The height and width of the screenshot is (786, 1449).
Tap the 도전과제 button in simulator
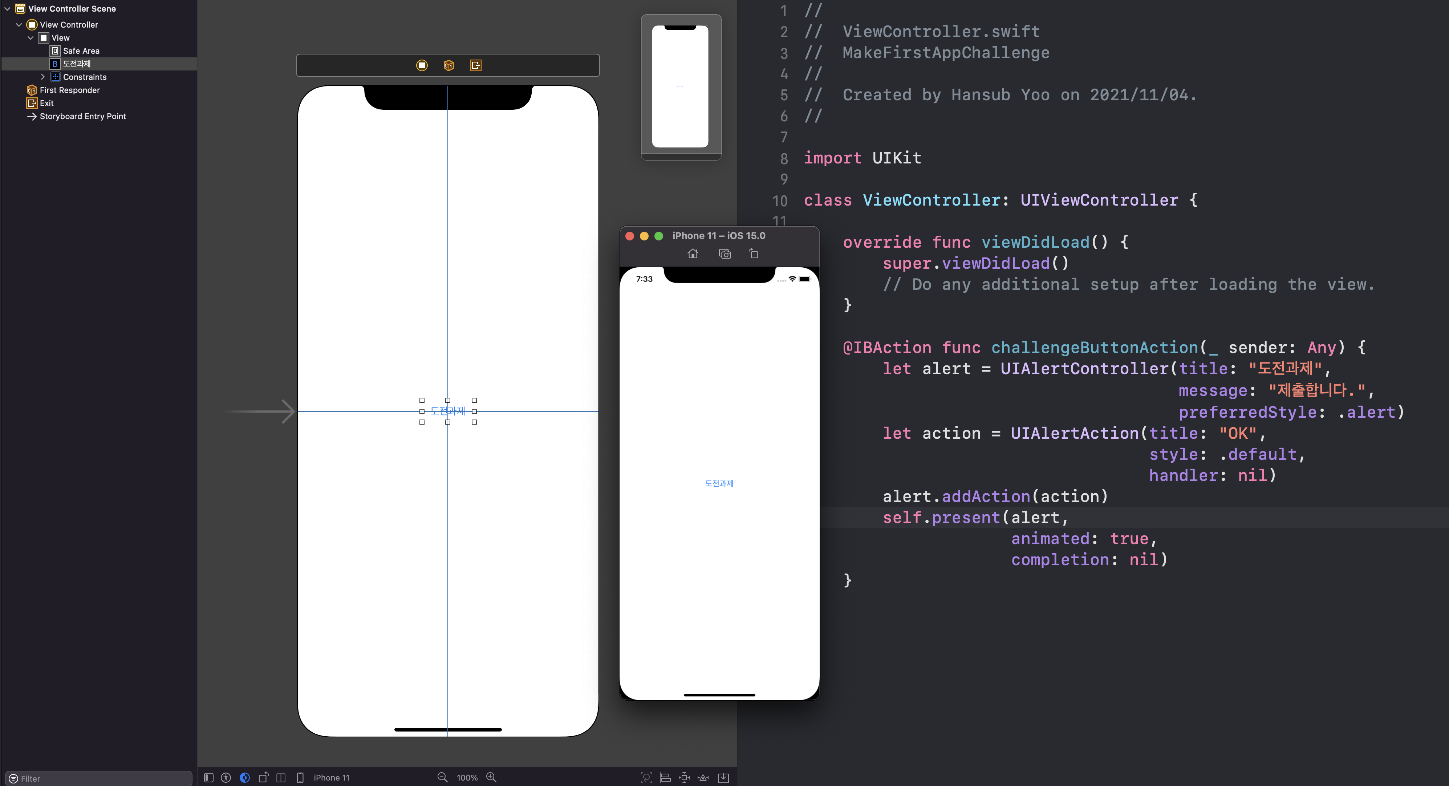[719, 483]
